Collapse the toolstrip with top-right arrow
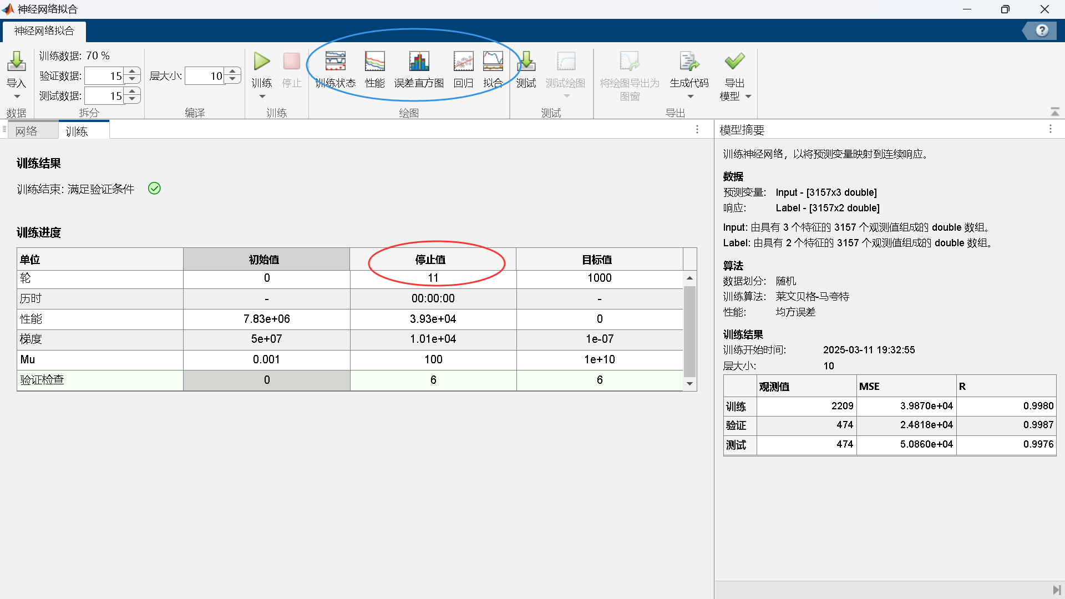The image size is (1065, 599). (1054, 112)
